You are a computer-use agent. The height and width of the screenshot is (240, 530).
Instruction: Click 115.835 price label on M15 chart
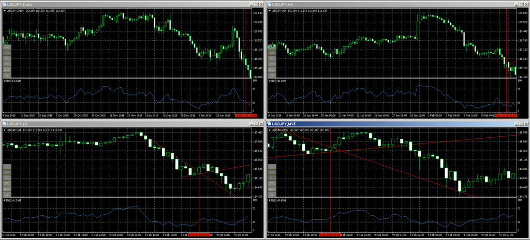(x=523, y=133)
